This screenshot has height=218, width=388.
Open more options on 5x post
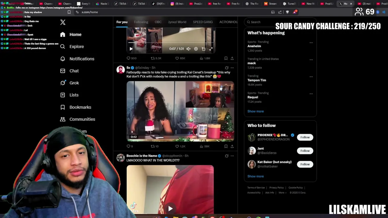click(x=232, y=68)
